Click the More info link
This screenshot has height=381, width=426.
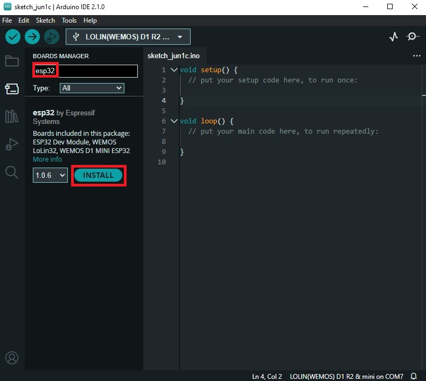(x=47, y=160)
